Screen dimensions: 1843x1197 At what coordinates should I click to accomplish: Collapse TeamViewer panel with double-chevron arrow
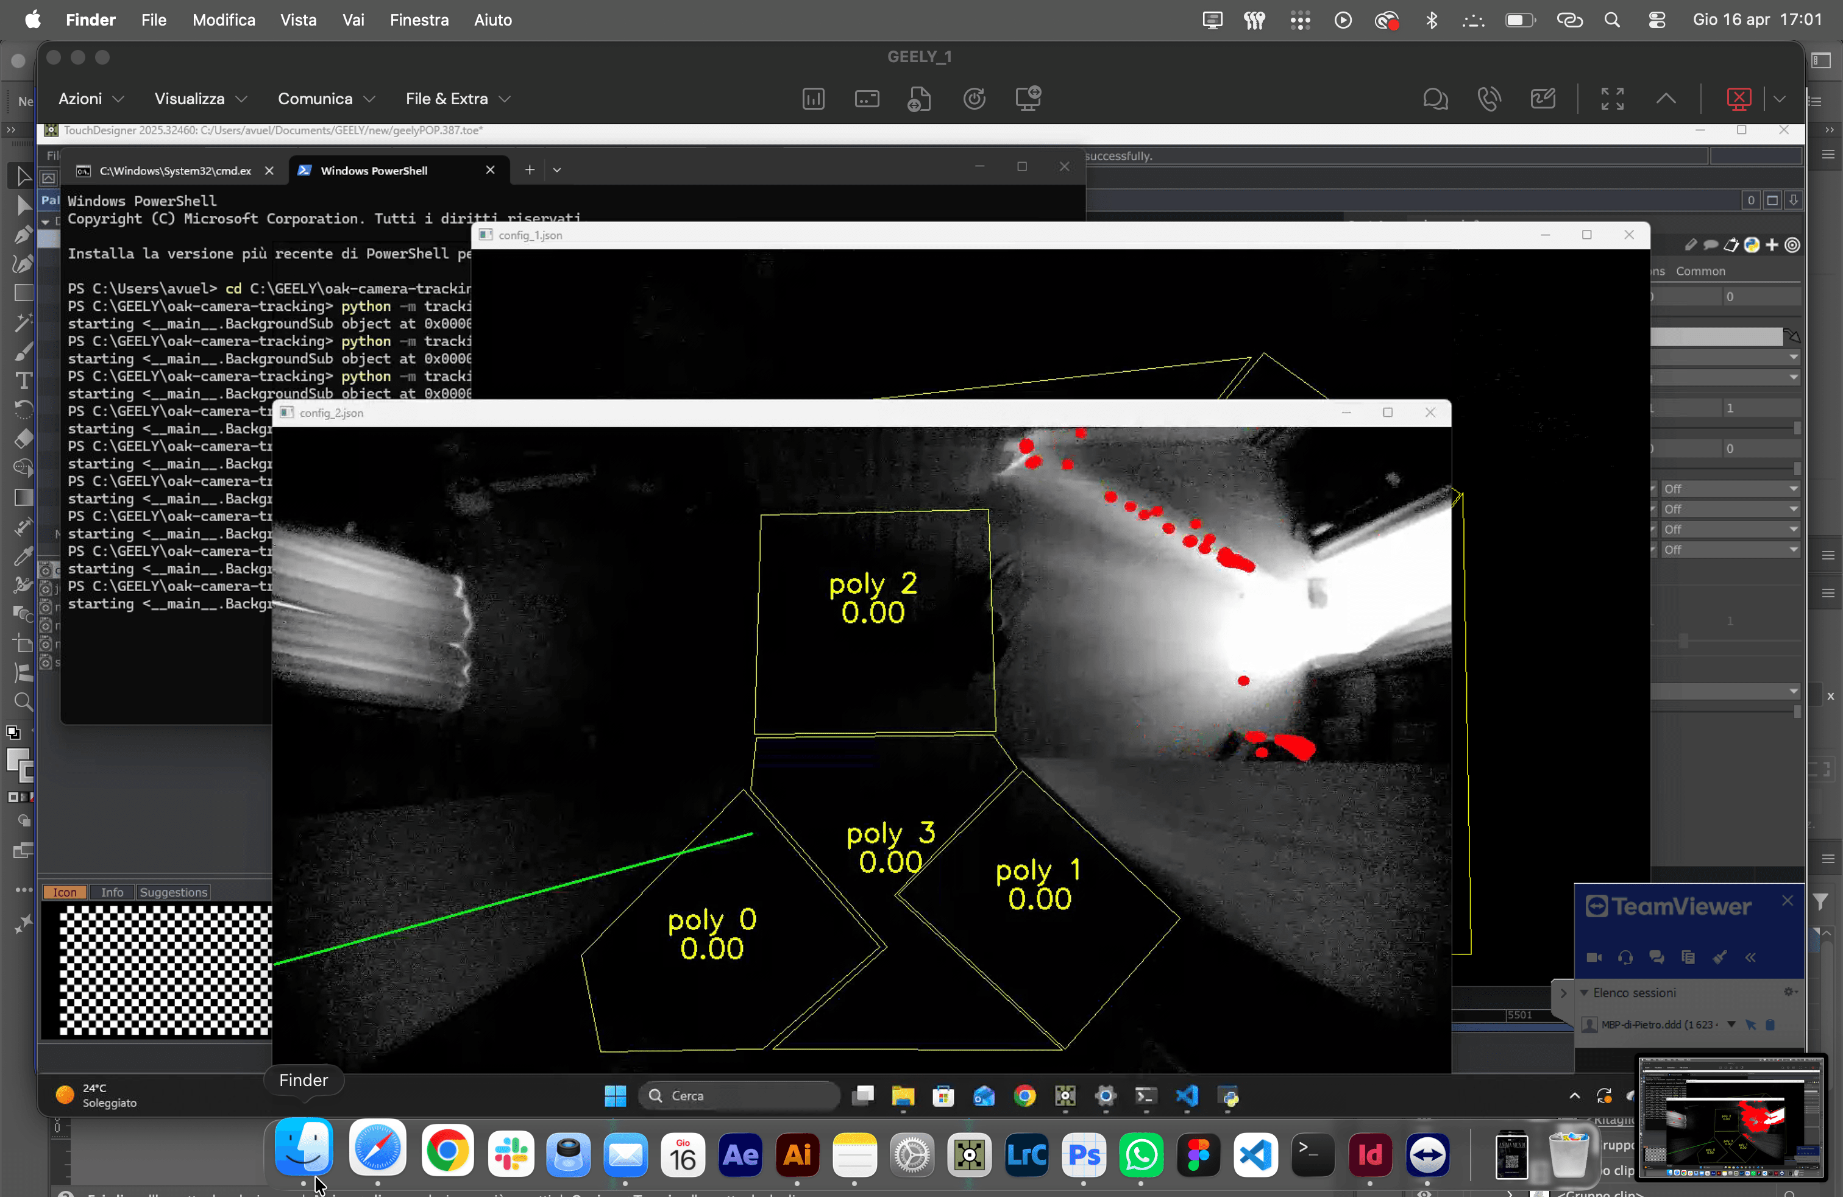pyautogui.click(x=1751, y=957)
